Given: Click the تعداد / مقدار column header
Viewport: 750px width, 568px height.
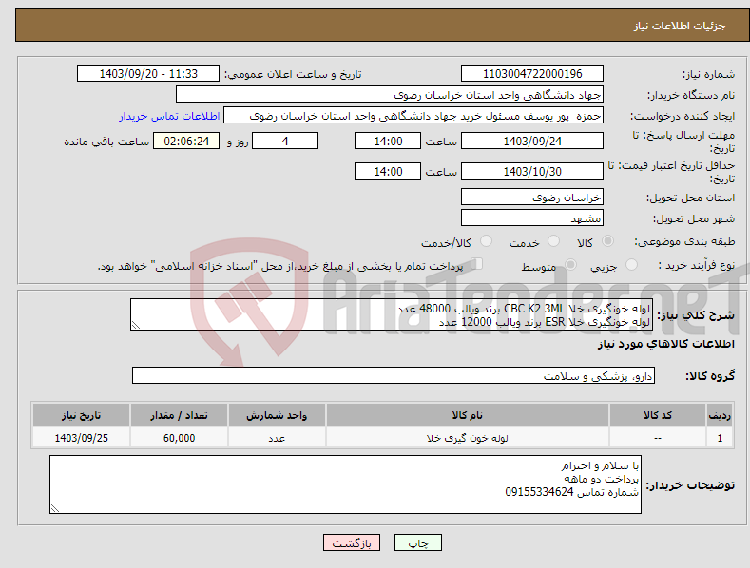Looking at the screenshot, I should pos(179,415).
